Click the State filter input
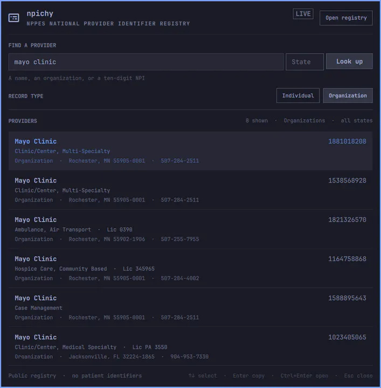The image size is (381, 388). [x=304, y=62]
